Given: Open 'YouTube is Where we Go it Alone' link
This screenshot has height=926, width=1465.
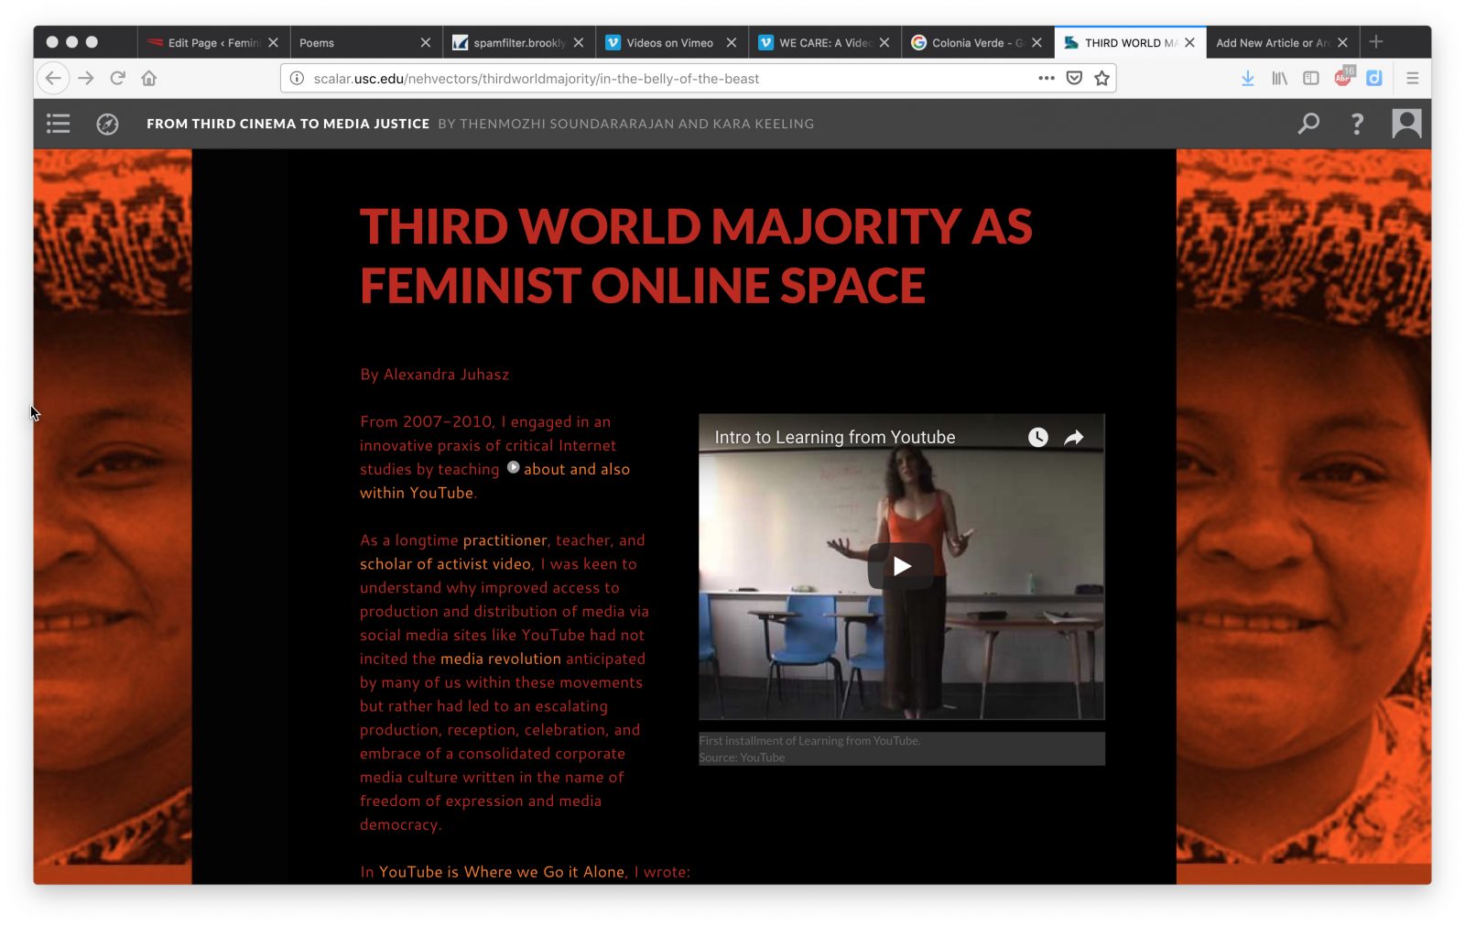Looking at the screenshot, I should coord(502,872).
